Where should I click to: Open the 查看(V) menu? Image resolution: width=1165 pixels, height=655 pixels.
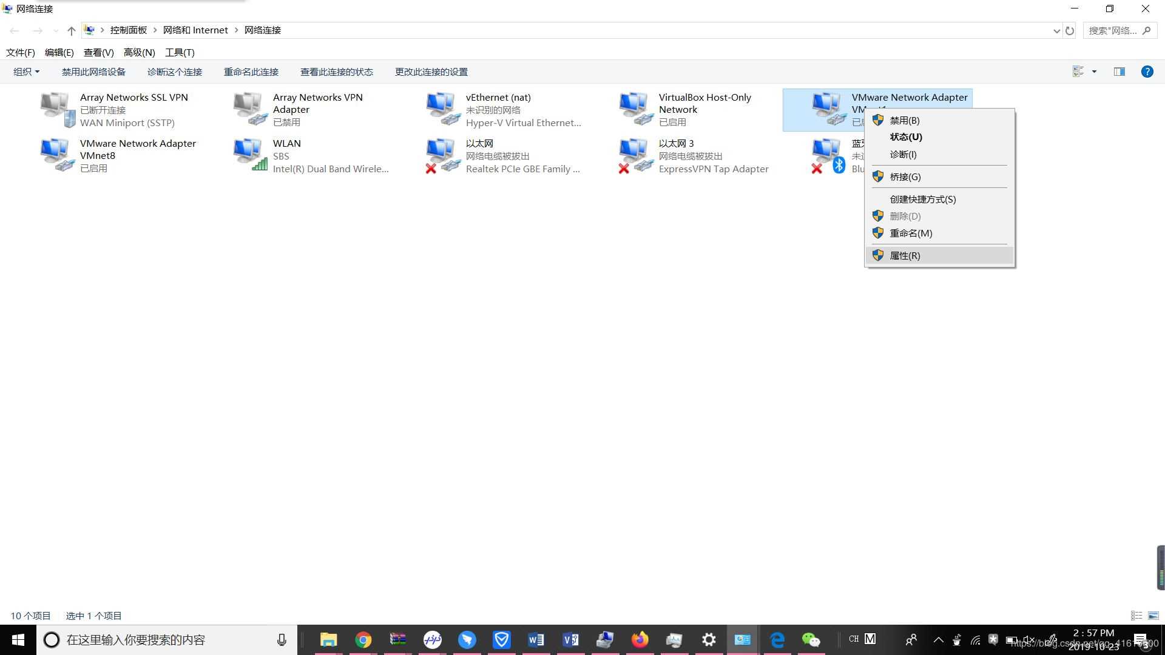(99, 52)
